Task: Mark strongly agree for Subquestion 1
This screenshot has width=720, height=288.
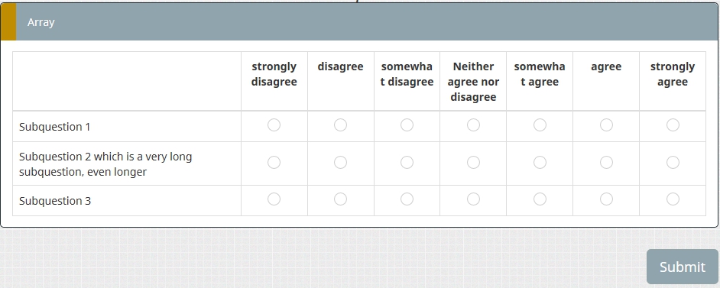Action: tap(673, 125)
